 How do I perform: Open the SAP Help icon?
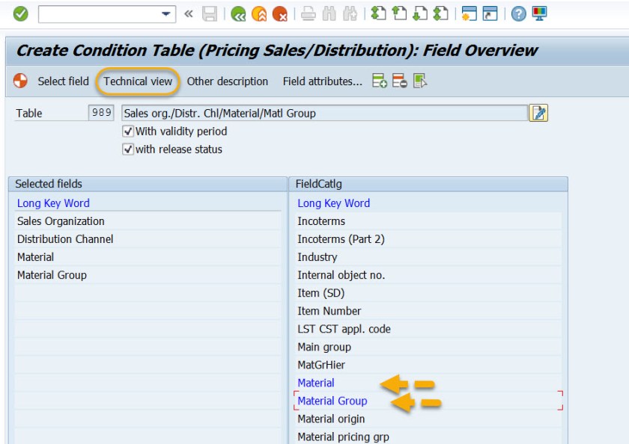[517, 13]
